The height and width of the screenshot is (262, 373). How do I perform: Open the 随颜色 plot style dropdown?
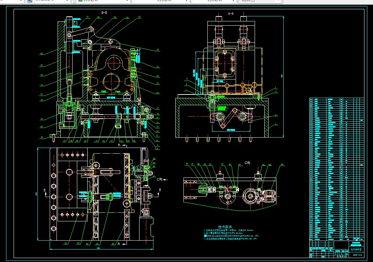click(260, 1)
